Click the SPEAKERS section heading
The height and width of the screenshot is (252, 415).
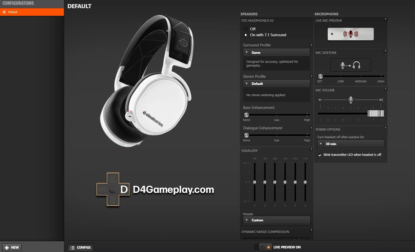click(x=249, y=14)
